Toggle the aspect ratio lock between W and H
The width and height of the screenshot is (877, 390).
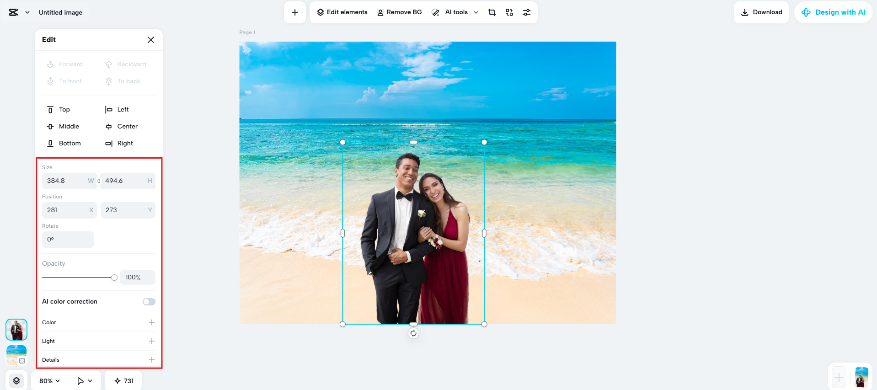click(99, 181)
